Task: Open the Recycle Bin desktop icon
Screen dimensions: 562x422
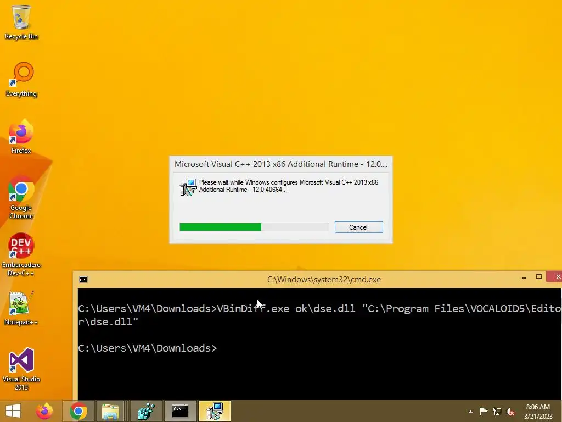Action: [21, 22]
